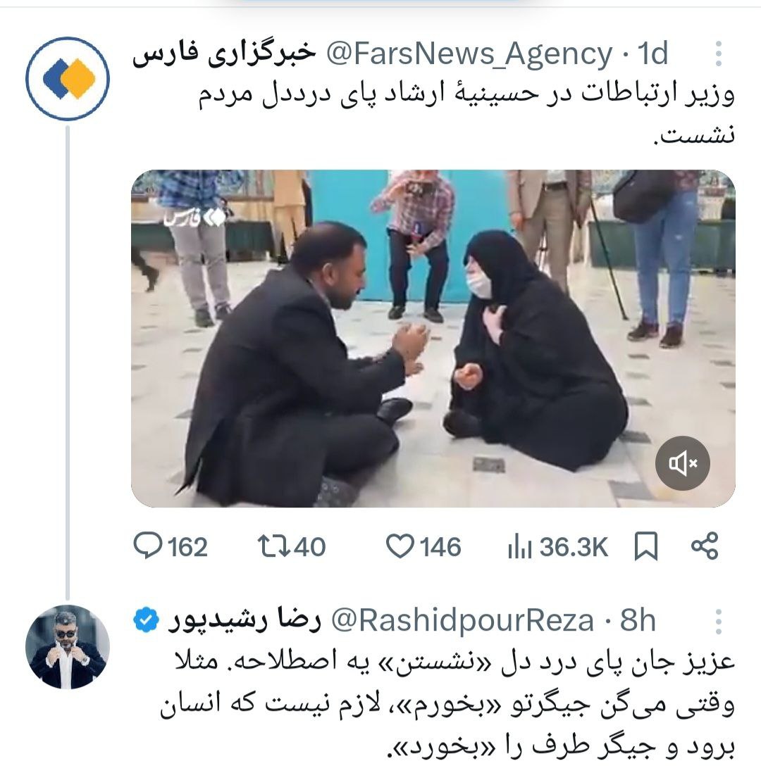The width and height of the screenshot is (761, 780).
Task: Click the خبرگزاری فارس display name
Action: (224, 54)
